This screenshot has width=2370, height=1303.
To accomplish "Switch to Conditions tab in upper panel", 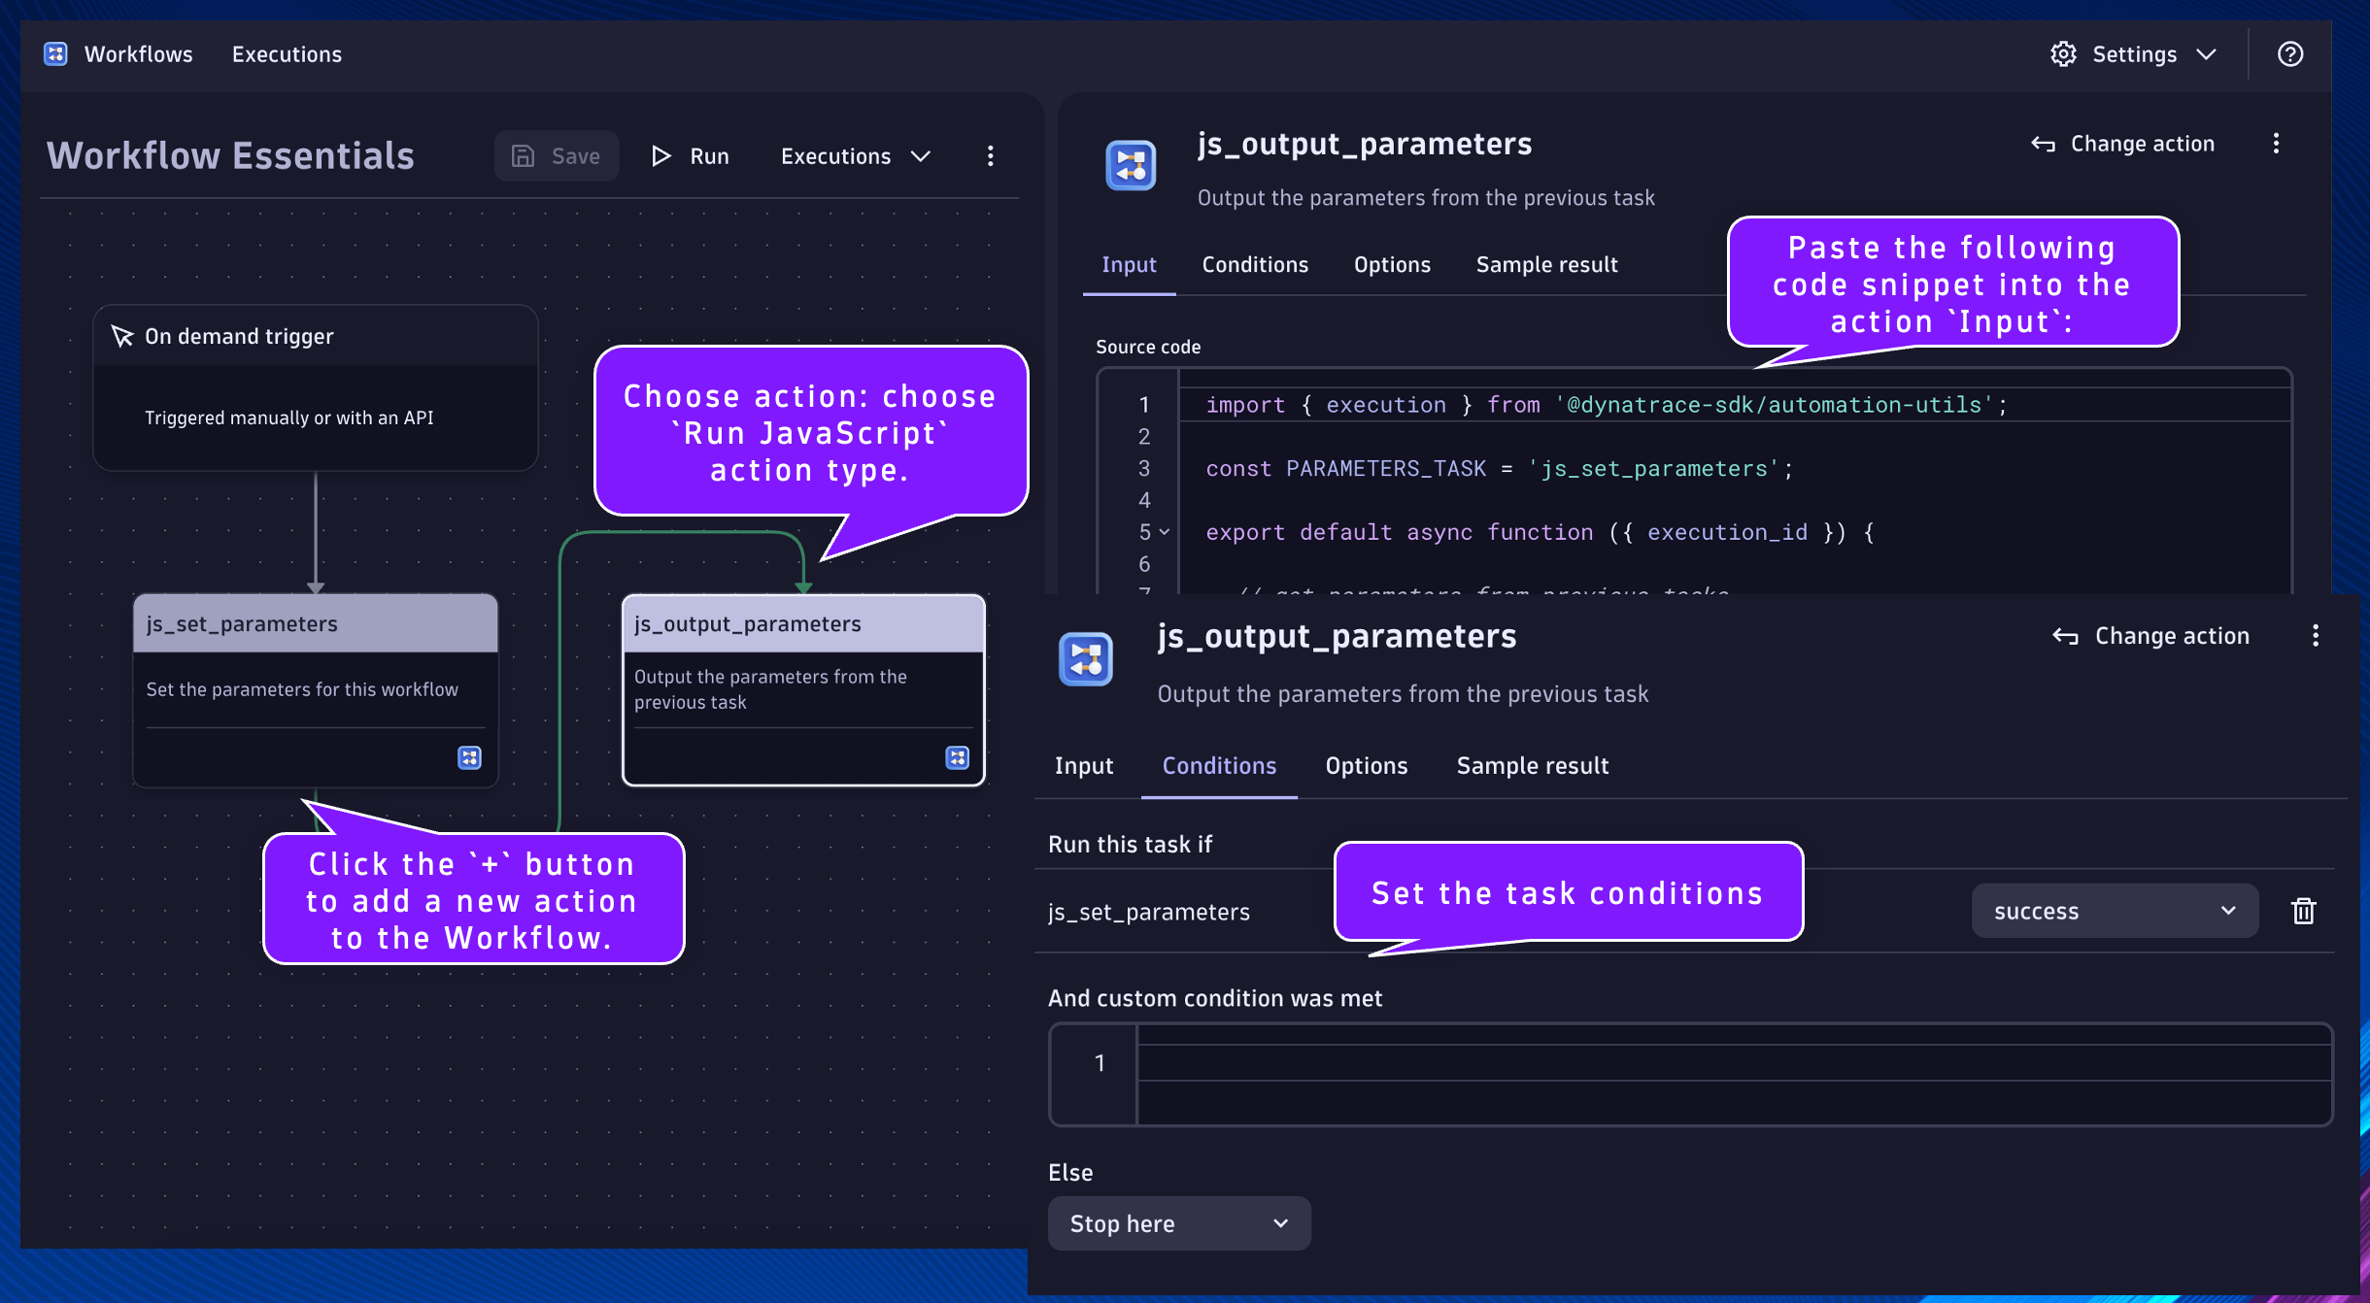I will (1255, 265).
